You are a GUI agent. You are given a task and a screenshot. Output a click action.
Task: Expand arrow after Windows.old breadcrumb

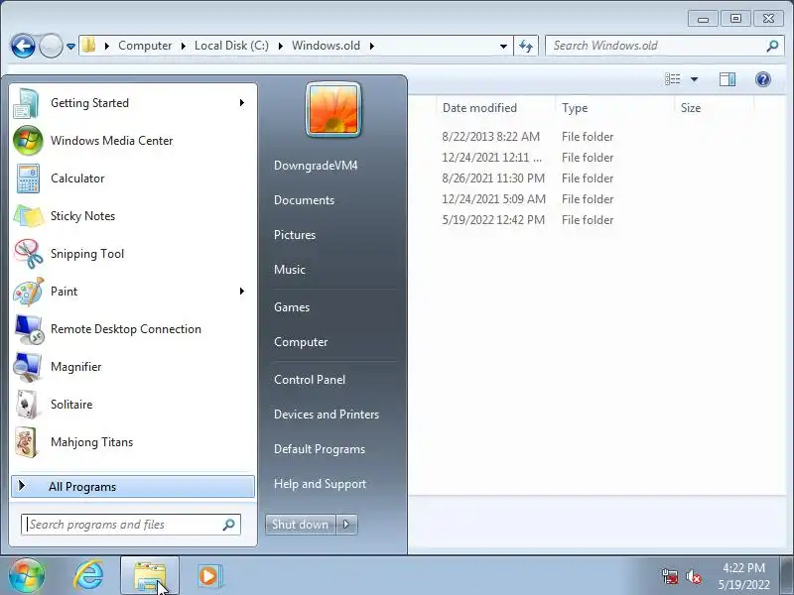point(371,46)
